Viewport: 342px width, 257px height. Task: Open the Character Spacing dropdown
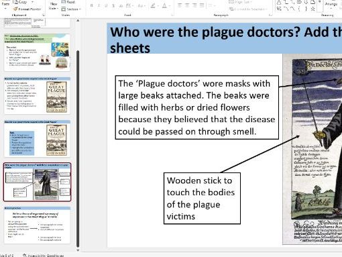coord(129,5)
